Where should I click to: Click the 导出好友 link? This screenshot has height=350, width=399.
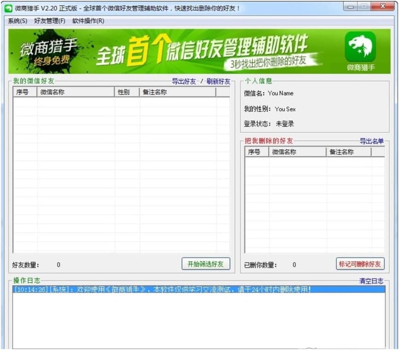184,81
